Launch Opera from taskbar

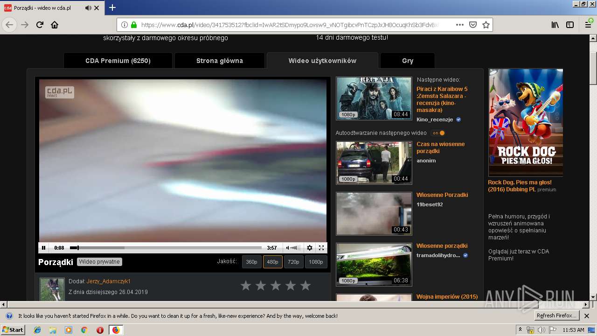click(x=100, y=330)
